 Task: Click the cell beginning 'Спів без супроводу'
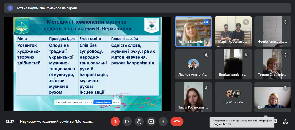(x=94, y=69)
